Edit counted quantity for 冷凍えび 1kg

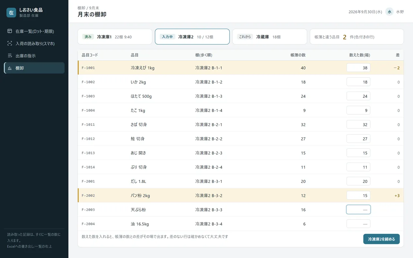click(x=358, y=68)
